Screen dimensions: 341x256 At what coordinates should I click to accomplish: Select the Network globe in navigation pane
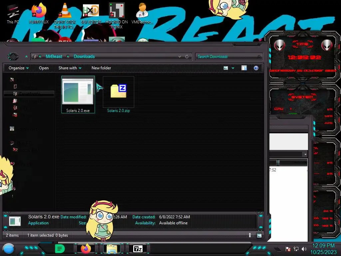tap(12, 163)
